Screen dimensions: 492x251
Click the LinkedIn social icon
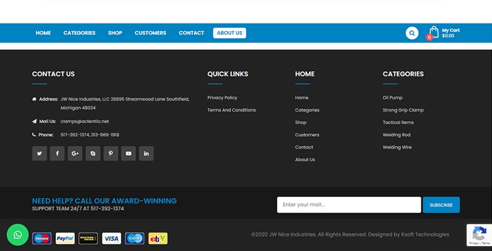(x=146, y=153)
